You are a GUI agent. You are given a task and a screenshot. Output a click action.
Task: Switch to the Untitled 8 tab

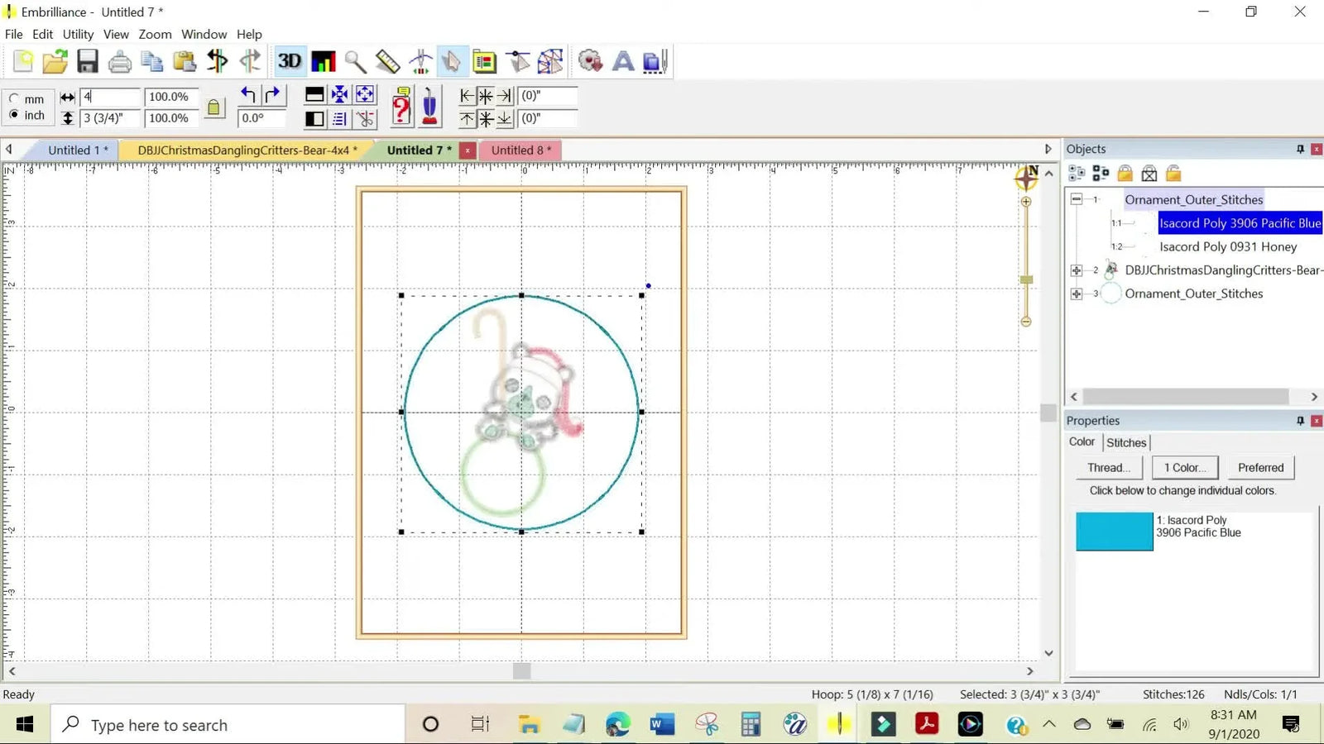[x=520, y=150]
